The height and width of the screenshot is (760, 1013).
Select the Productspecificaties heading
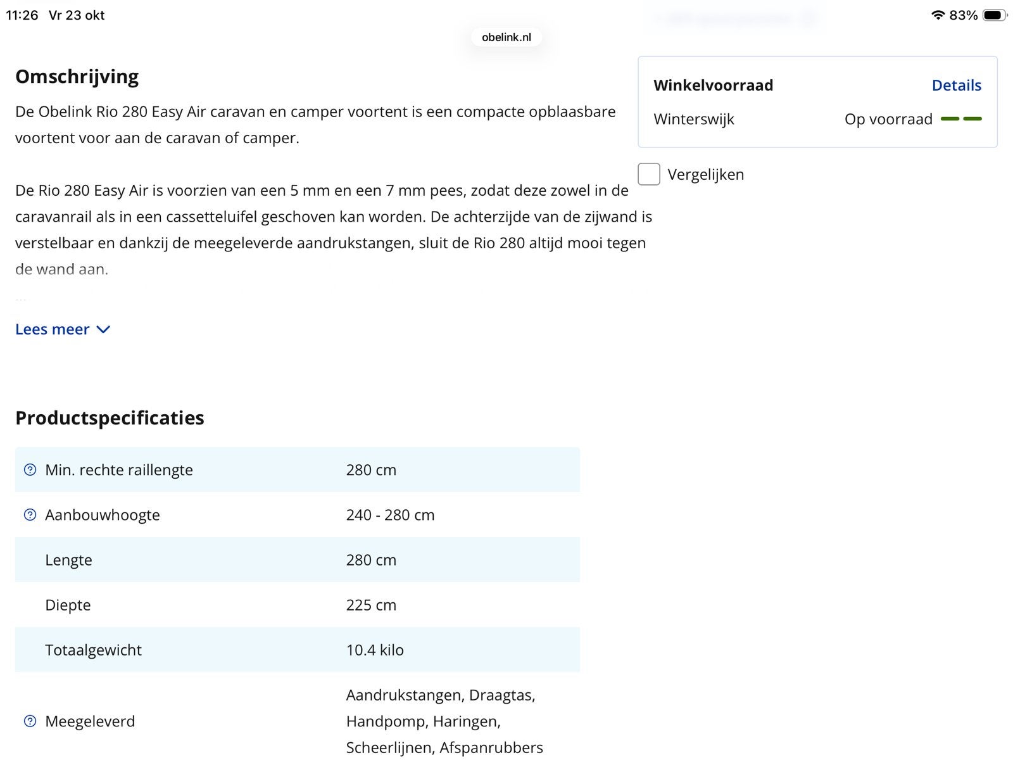pyautogui.click(x=110, y=418)
